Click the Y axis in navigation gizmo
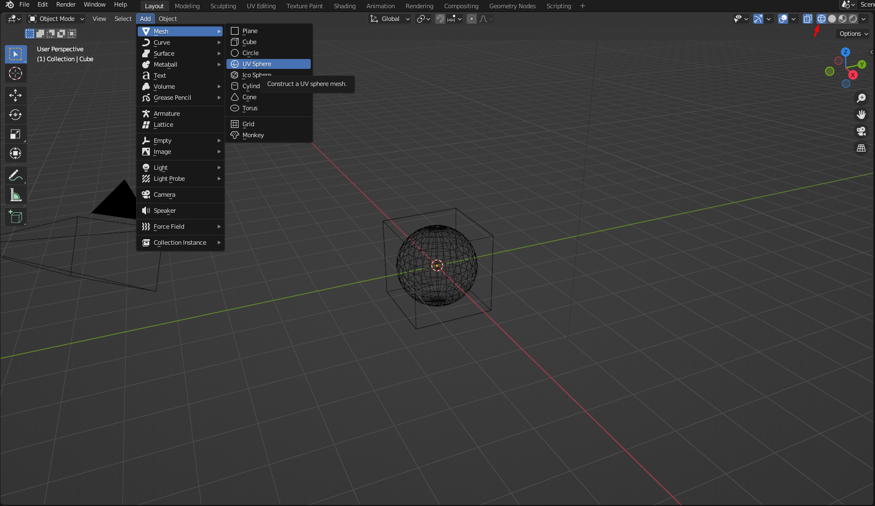The height and width of the screenshot is (506, 875). [862, 64]
